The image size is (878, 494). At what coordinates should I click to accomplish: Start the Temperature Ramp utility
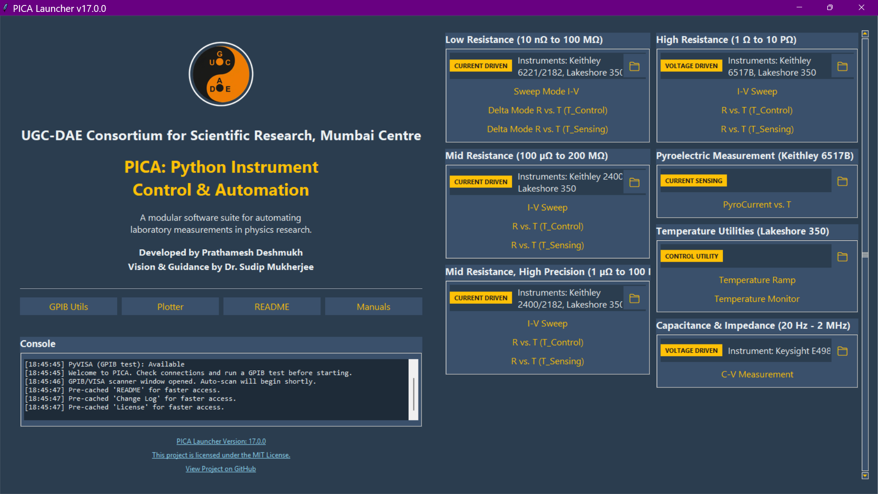[757, 280]
